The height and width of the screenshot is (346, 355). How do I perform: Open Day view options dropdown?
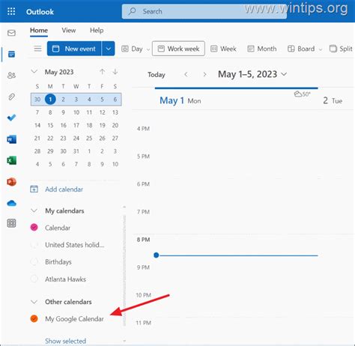[x=148, y=49]
